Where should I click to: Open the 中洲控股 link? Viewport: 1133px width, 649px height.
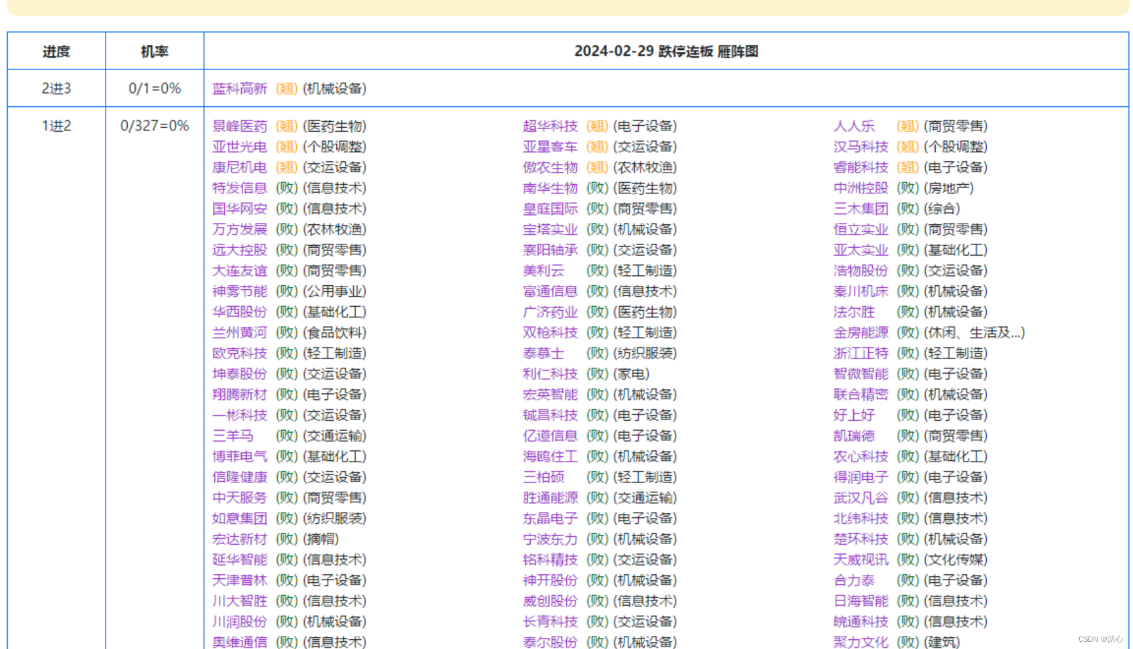pos(861,188)
